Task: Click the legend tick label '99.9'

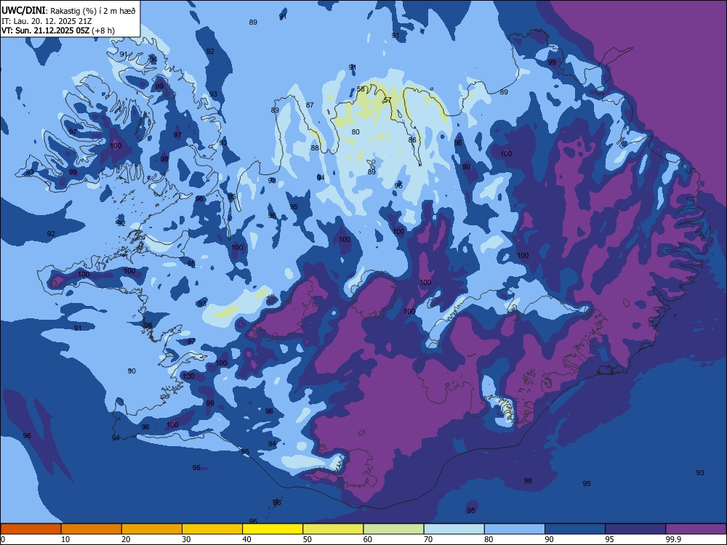Action: [x=672, y=539]
